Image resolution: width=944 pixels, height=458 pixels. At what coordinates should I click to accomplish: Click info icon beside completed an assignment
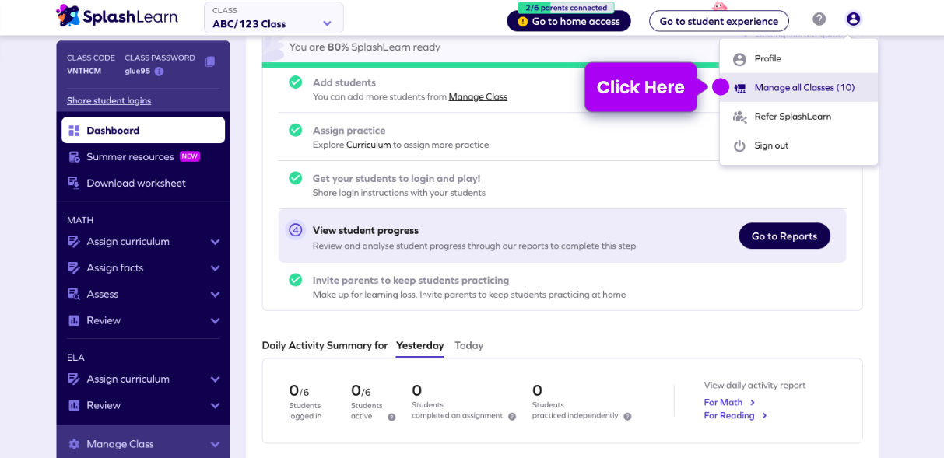512,417
